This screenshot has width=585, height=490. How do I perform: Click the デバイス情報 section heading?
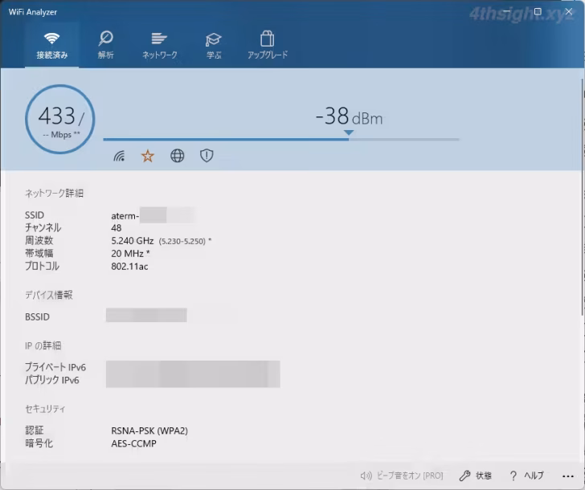(x=49, y=295)
